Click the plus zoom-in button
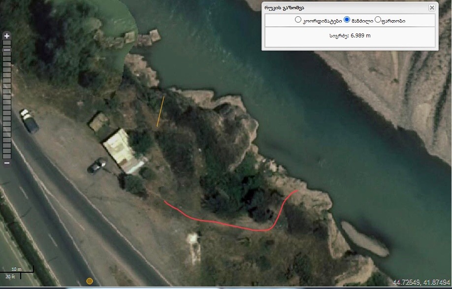The width and height of the screenshot is (452, 289). click(7, 36)
